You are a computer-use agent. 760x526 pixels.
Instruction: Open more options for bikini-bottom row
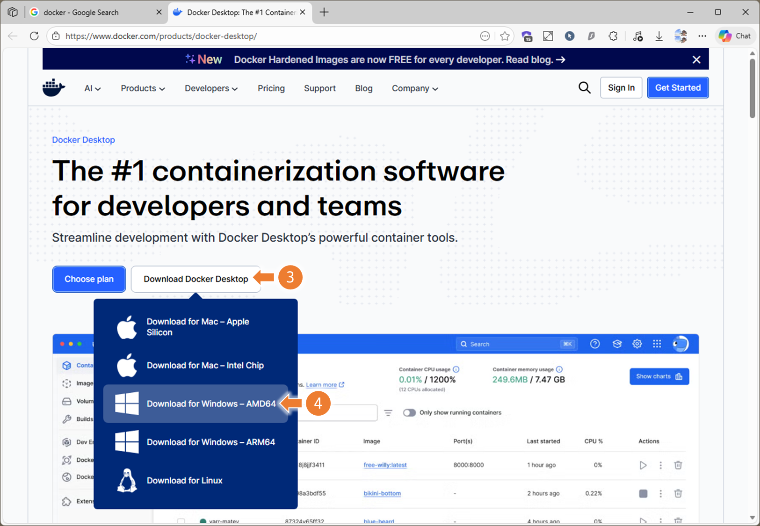pos(660,493)
